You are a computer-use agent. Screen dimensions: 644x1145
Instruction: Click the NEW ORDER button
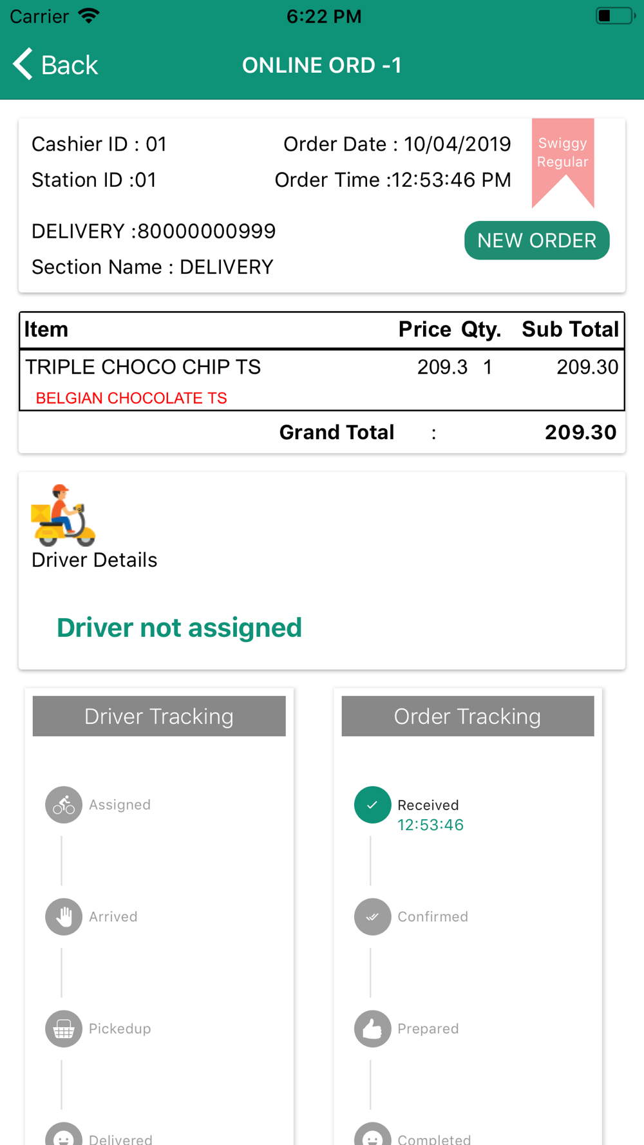[x=536, y=240]
